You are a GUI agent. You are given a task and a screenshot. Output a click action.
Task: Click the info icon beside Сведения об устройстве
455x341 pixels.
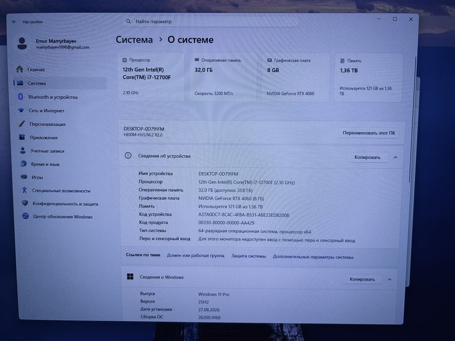(128, 155)
